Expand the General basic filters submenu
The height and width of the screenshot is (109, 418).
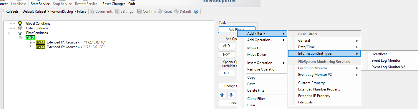pos(324,41)
